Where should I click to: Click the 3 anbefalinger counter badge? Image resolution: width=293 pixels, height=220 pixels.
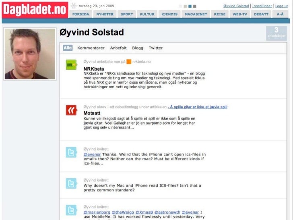click(276, 33)
